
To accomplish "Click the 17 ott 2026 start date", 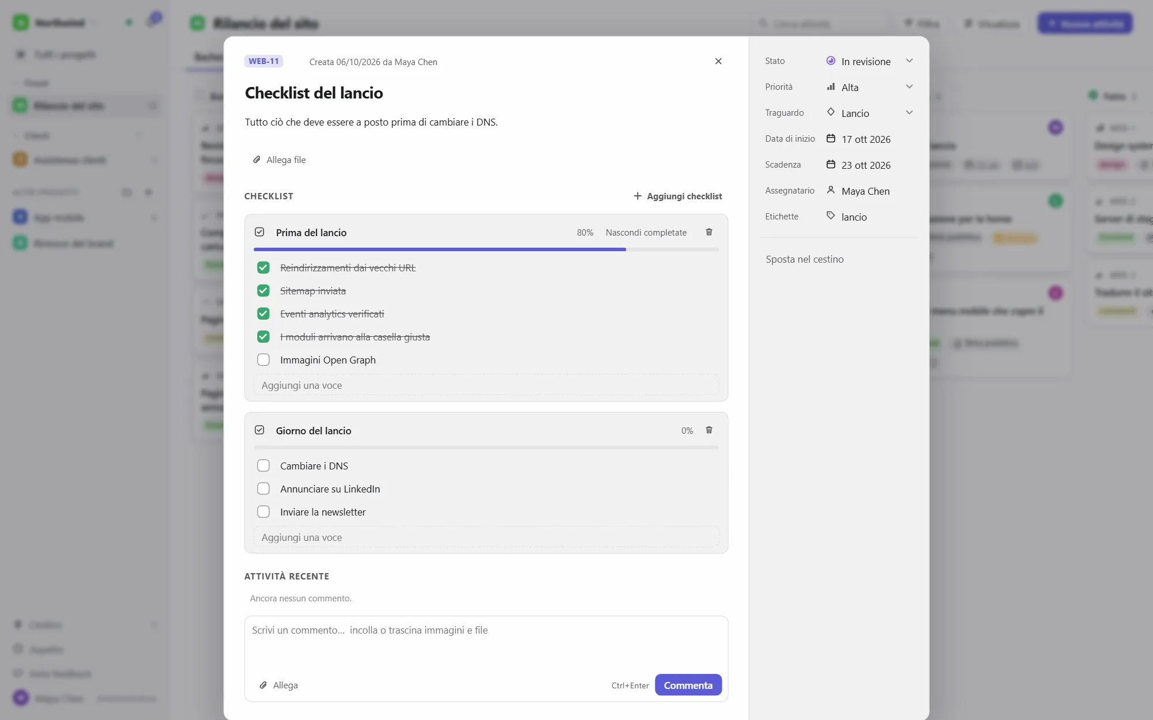I will 866,139.
